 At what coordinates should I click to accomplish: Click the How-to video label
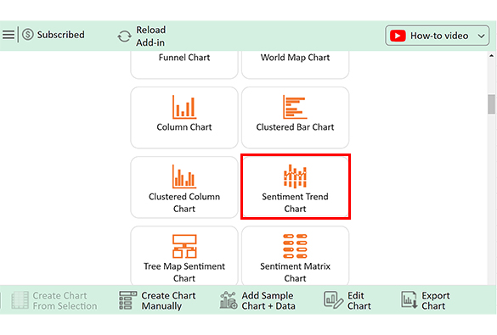(439, 36)
